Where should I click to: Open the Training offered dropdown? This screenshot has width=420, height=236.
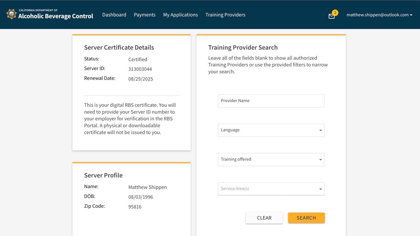click(x=271, y=160)
